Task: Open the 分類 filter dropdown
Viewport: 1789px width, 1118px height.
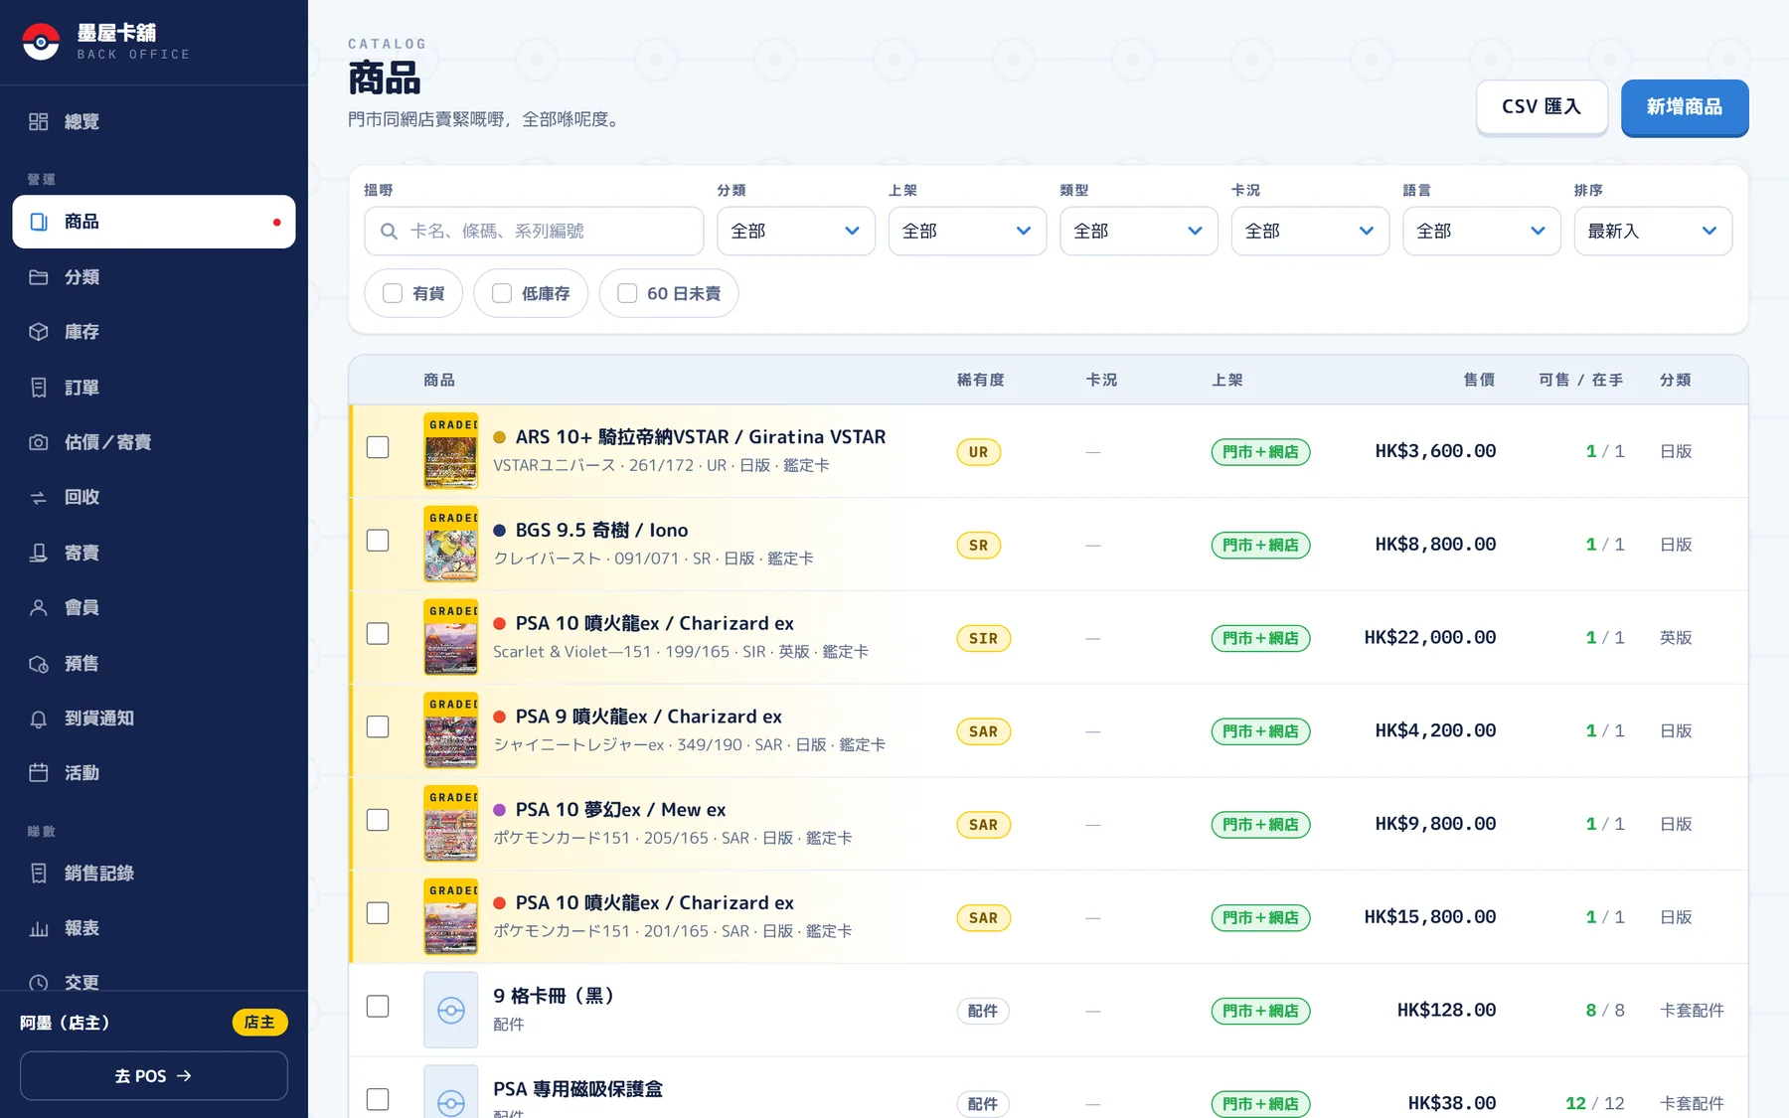Action: tap(796, 231)
